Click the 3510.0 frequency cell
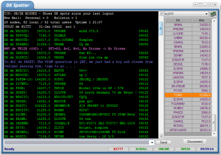The image size is (221, 155). pyautogui.click(x=201, y=104)
